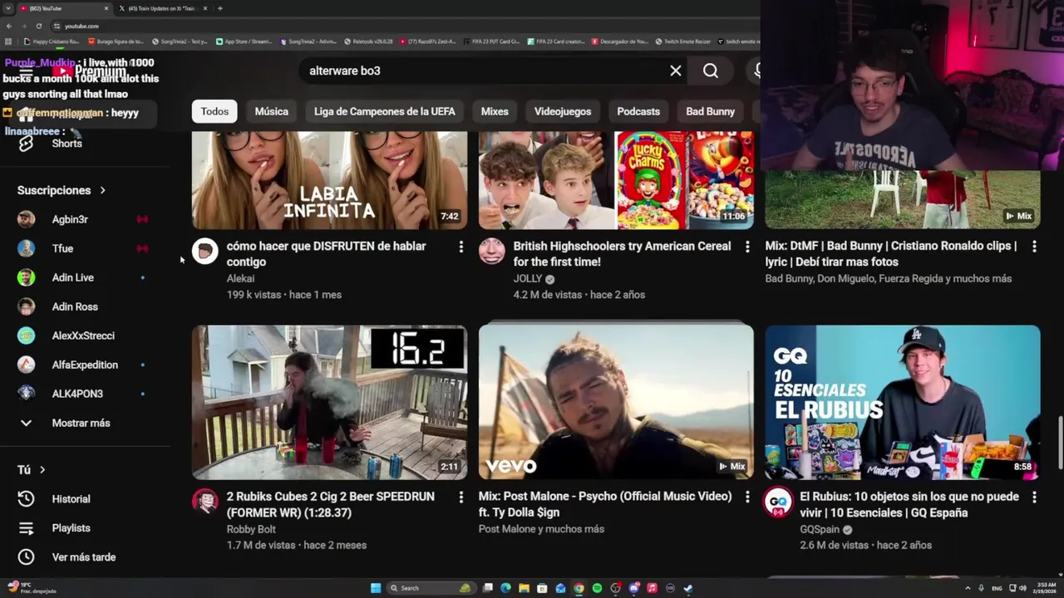This screenshot has width=1064, height=598.
Task: Open options for the Rubiks Cubes speedrun video
Action: point(461,497)
